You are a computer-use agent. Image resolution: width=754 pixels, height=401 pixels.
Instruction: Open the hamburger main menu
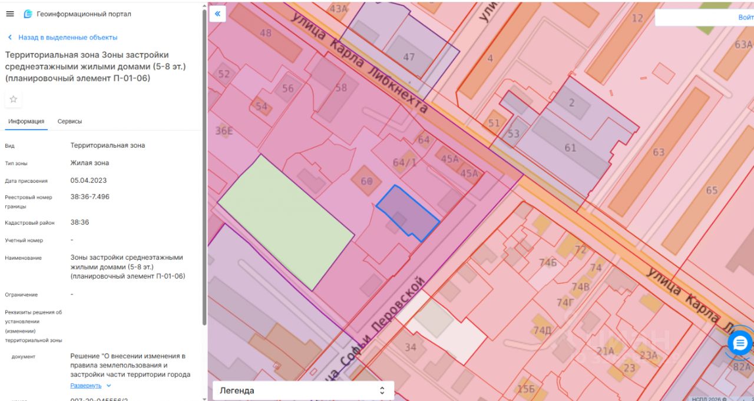coord(10,14)
